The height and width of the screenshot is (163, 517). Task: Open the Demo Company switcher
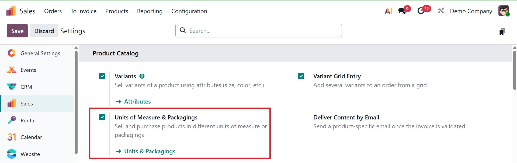pos(471,11)
